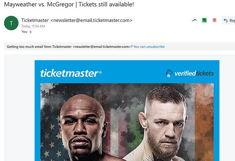This screenshot has height=161, width=235.
Task: Click the email subject line about Mayweather vs. McGregor
Action: tap(69, 4)
